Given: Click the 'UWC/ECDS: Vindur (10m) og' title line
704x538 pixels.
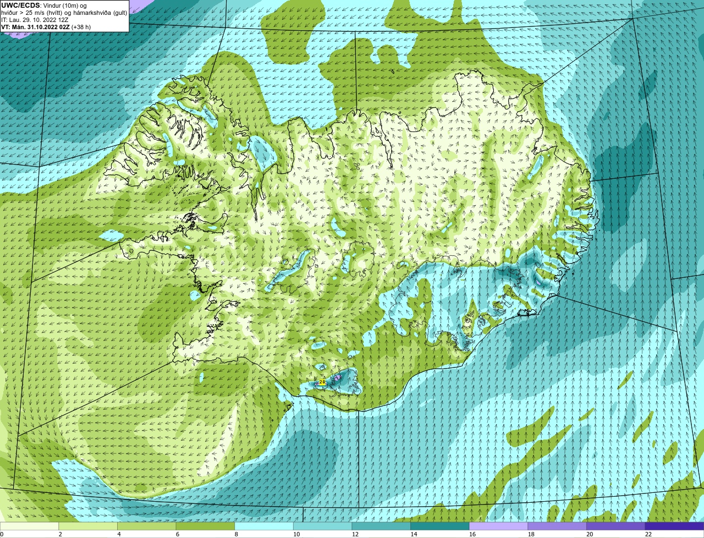Looking at the screenshot, I should coord(44,5).
